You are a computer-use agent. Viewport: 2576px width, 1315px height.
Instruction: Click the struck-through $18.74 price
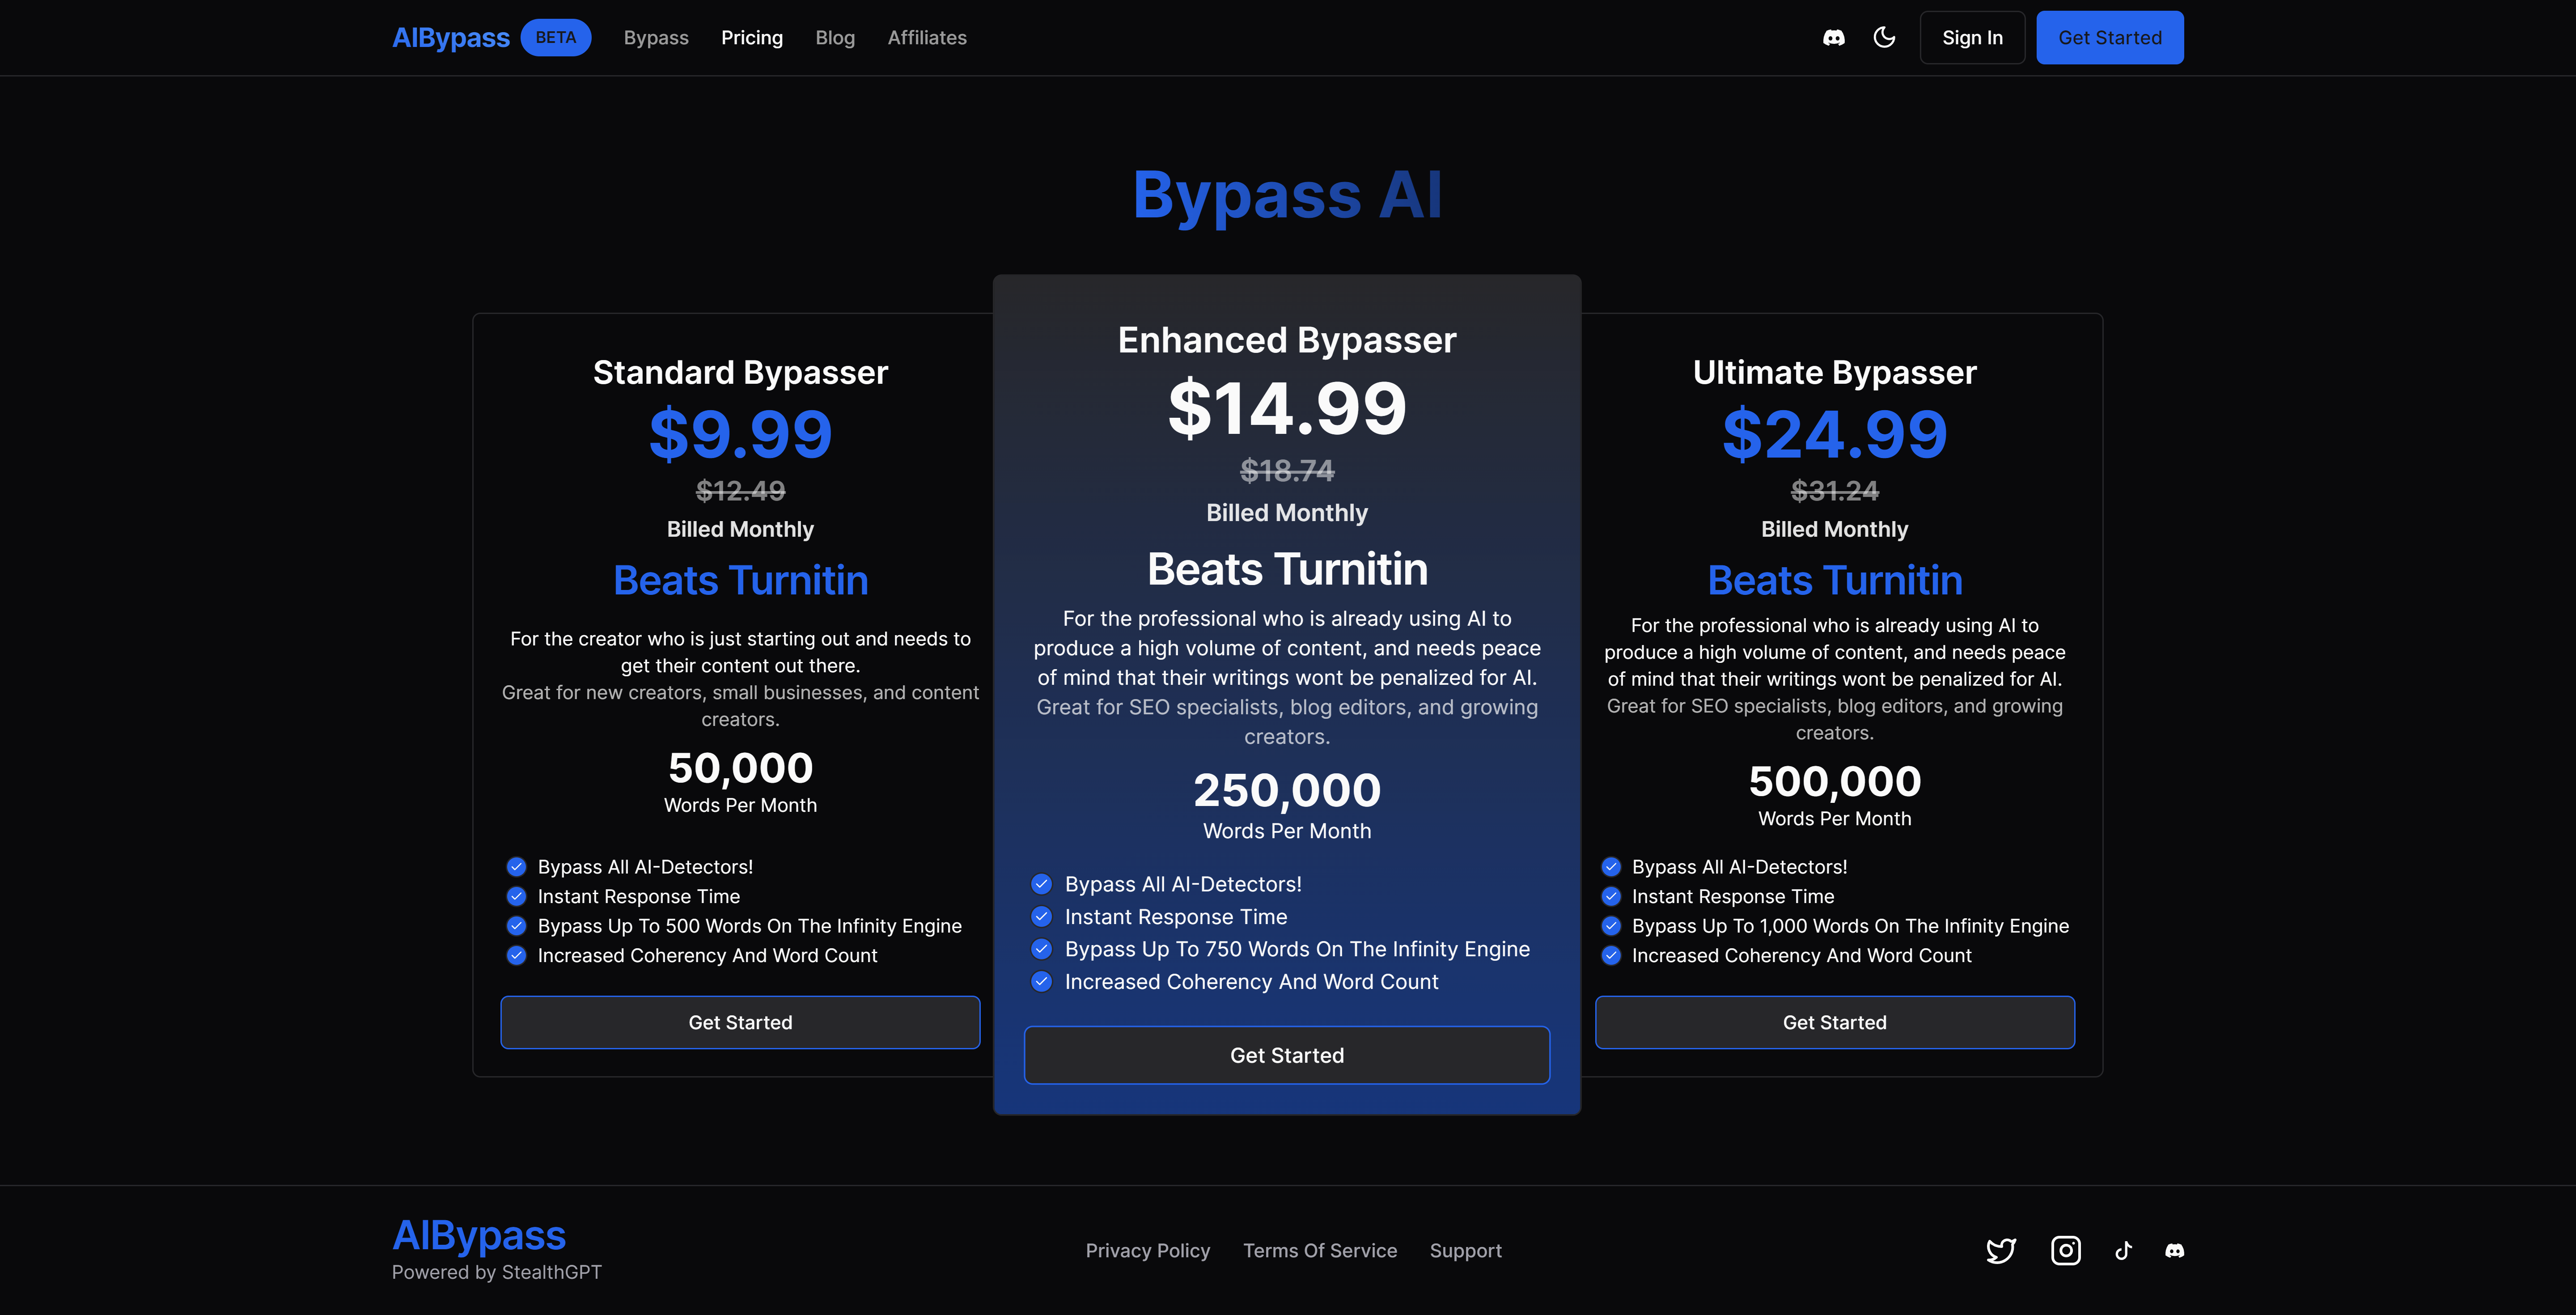(1287, 470)
